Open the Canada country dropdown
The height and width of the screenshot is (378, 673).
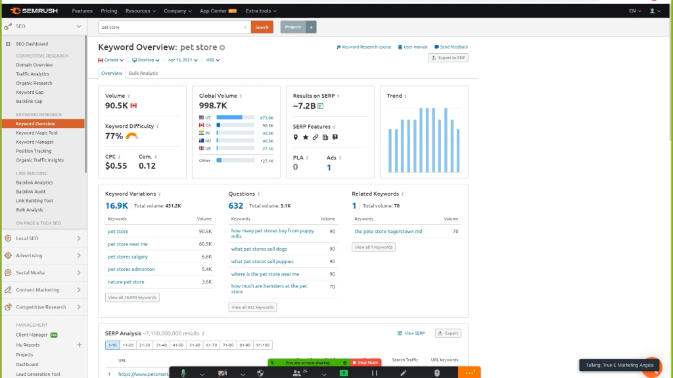tap(110, 60)
